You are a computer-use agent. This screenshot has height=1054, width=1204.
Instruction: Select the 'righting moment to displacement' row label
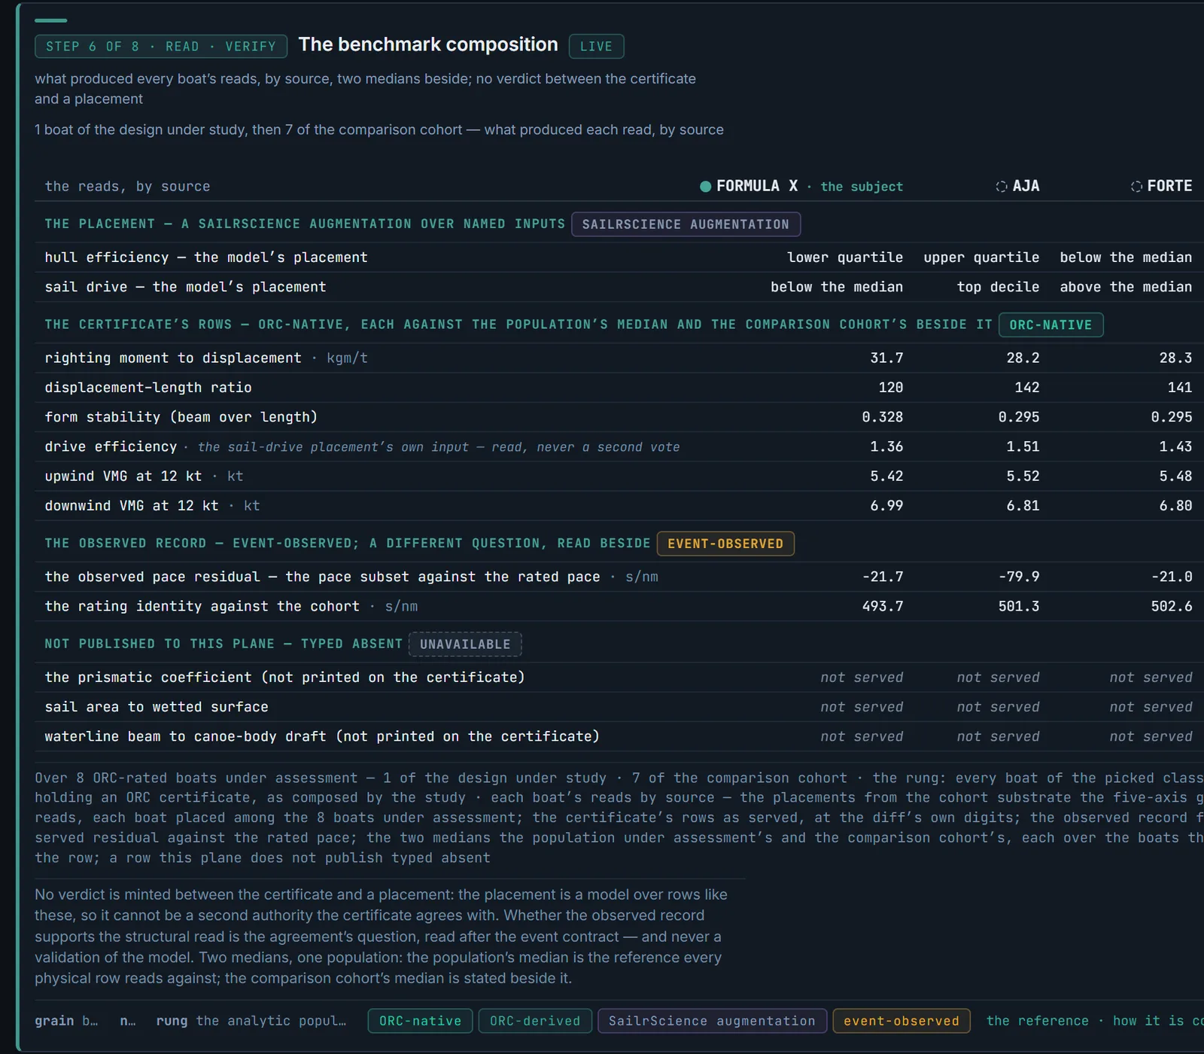(172, 358)
